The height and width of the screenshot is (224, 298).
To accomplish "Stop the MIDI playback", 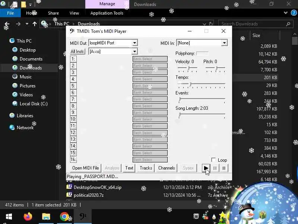I will click(x=224, y=168).
